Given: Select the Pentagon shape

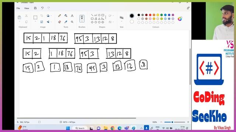Looking at the screenshot, I should click(x=96, y=22).
